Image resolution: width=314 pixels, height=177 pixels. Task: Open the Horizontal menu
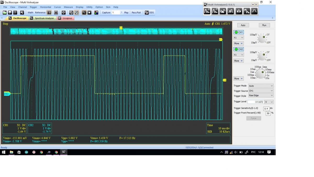[x=46, y=7]
